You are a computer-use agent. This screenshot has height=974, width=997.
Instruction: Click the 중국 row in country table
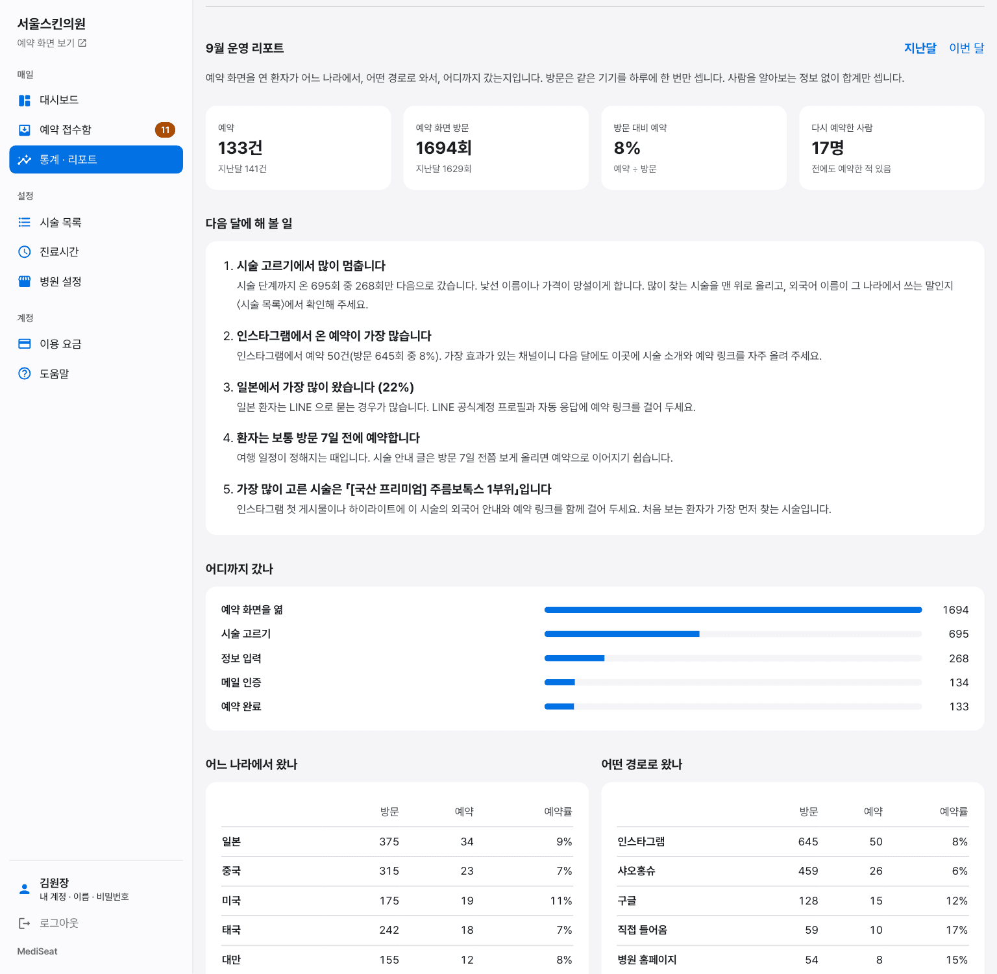[397, 871]
